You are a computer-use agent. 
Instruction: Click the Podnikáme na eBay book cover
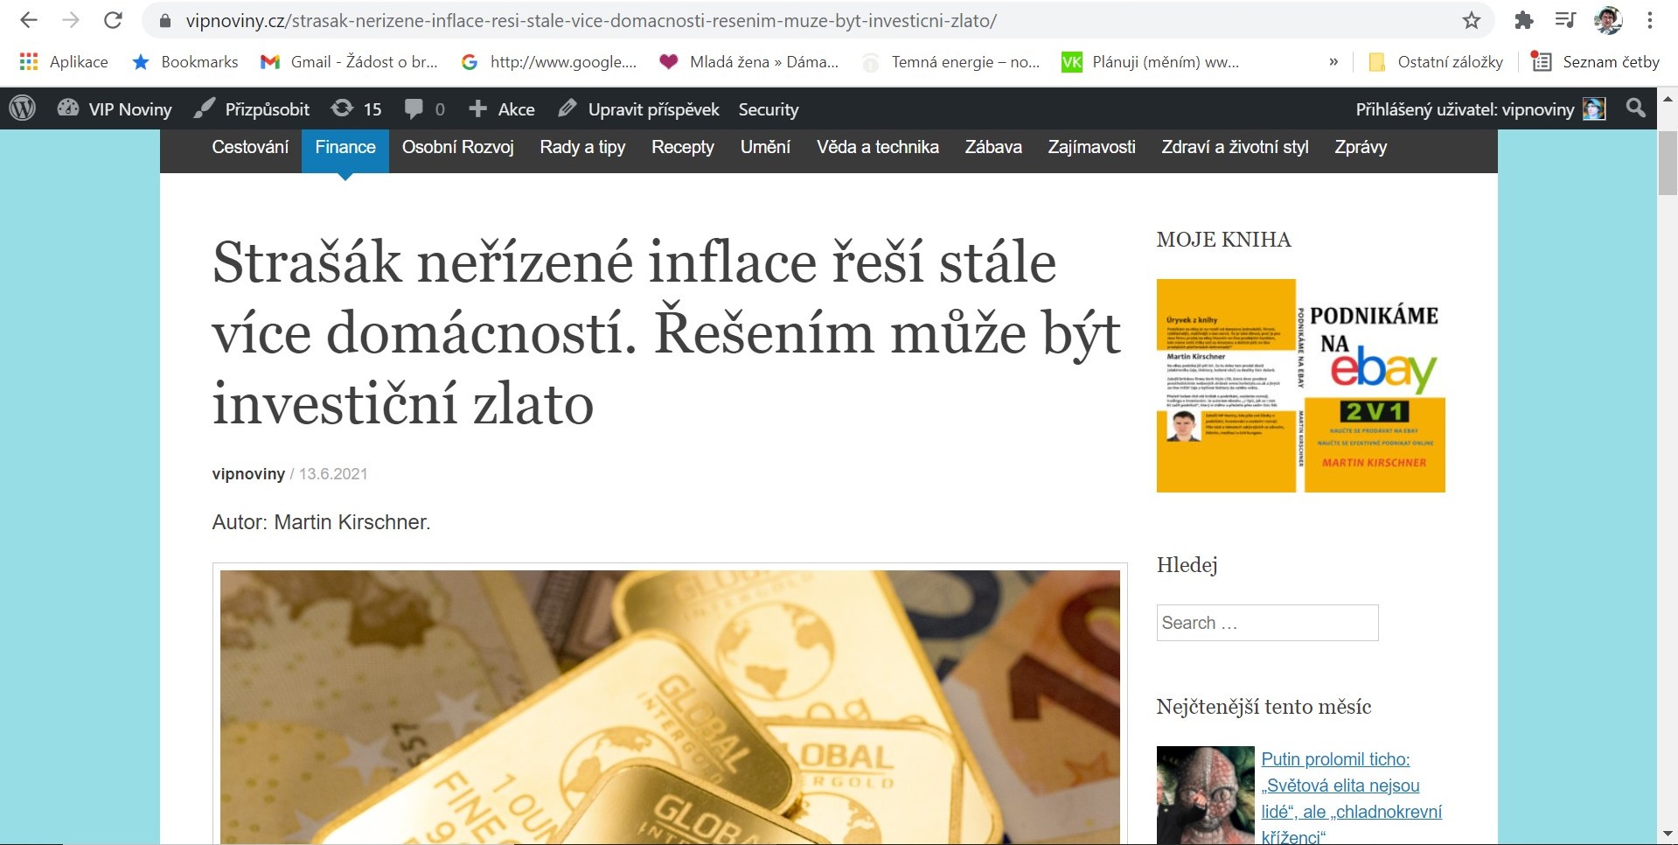(x=1300, y=386)
